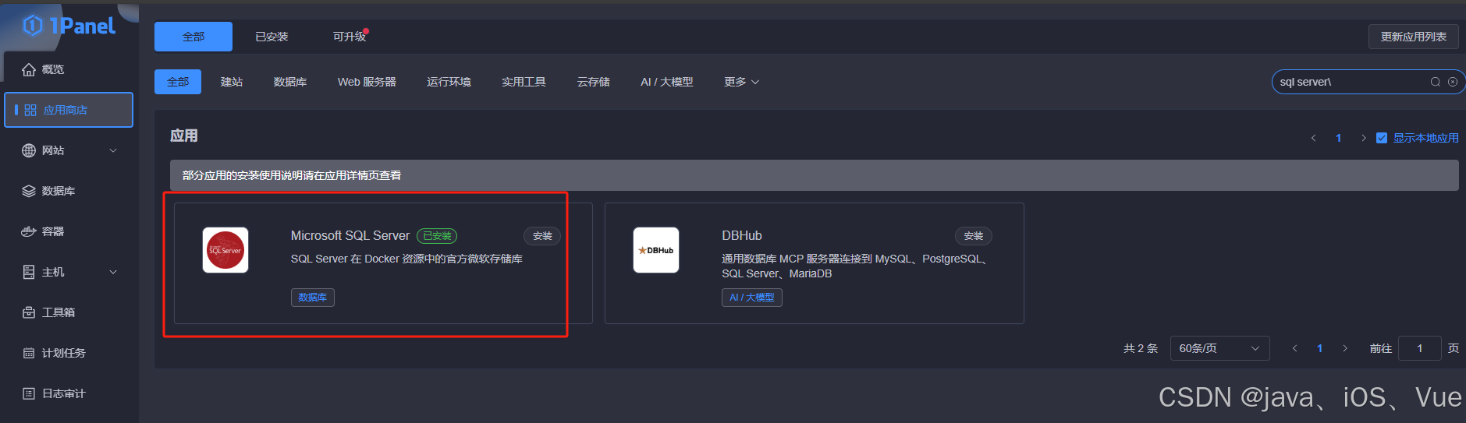Go to previous page in top pager

(x=1314, y=138)
